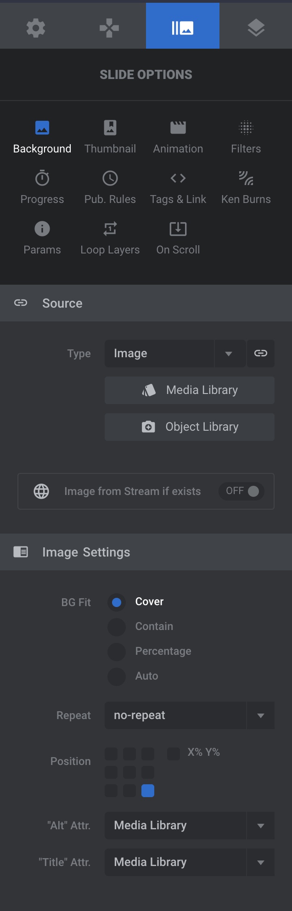Switch to the layers stack tab
The image size is (292, 911).
256,28
